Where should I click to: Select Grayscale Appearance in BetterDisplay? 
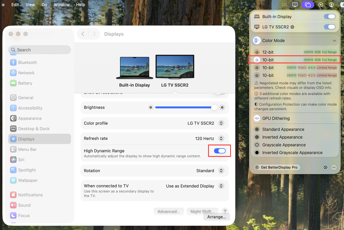tap(295, 145)
